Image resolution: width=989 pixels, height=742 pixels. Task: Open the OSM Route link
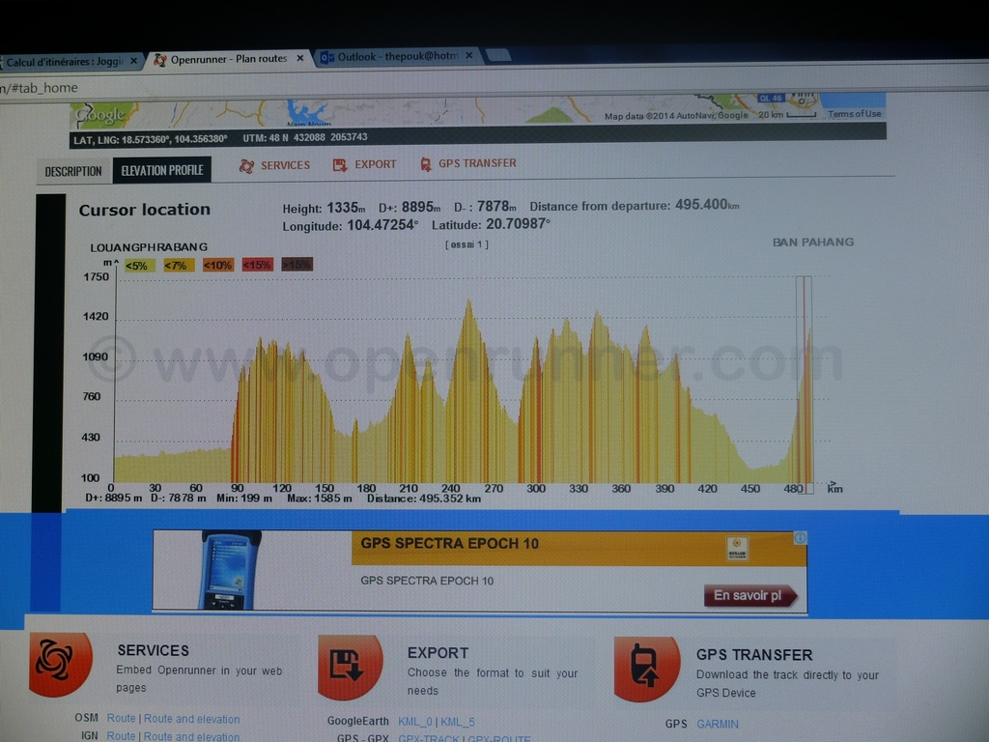click(x=121, y=718)
